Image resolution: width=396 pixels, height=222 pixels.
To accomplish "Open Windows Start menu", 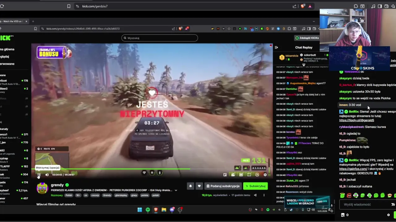I will [140, 210].
